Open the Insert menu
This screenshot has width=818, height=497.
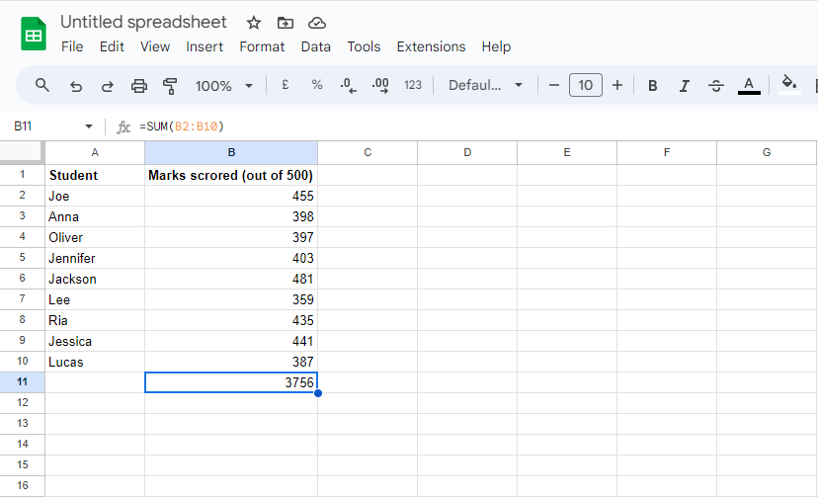click(x=204, y=46)
